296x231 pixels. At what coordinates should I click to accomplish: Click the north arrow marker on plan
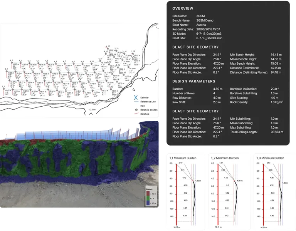(134, 90)
